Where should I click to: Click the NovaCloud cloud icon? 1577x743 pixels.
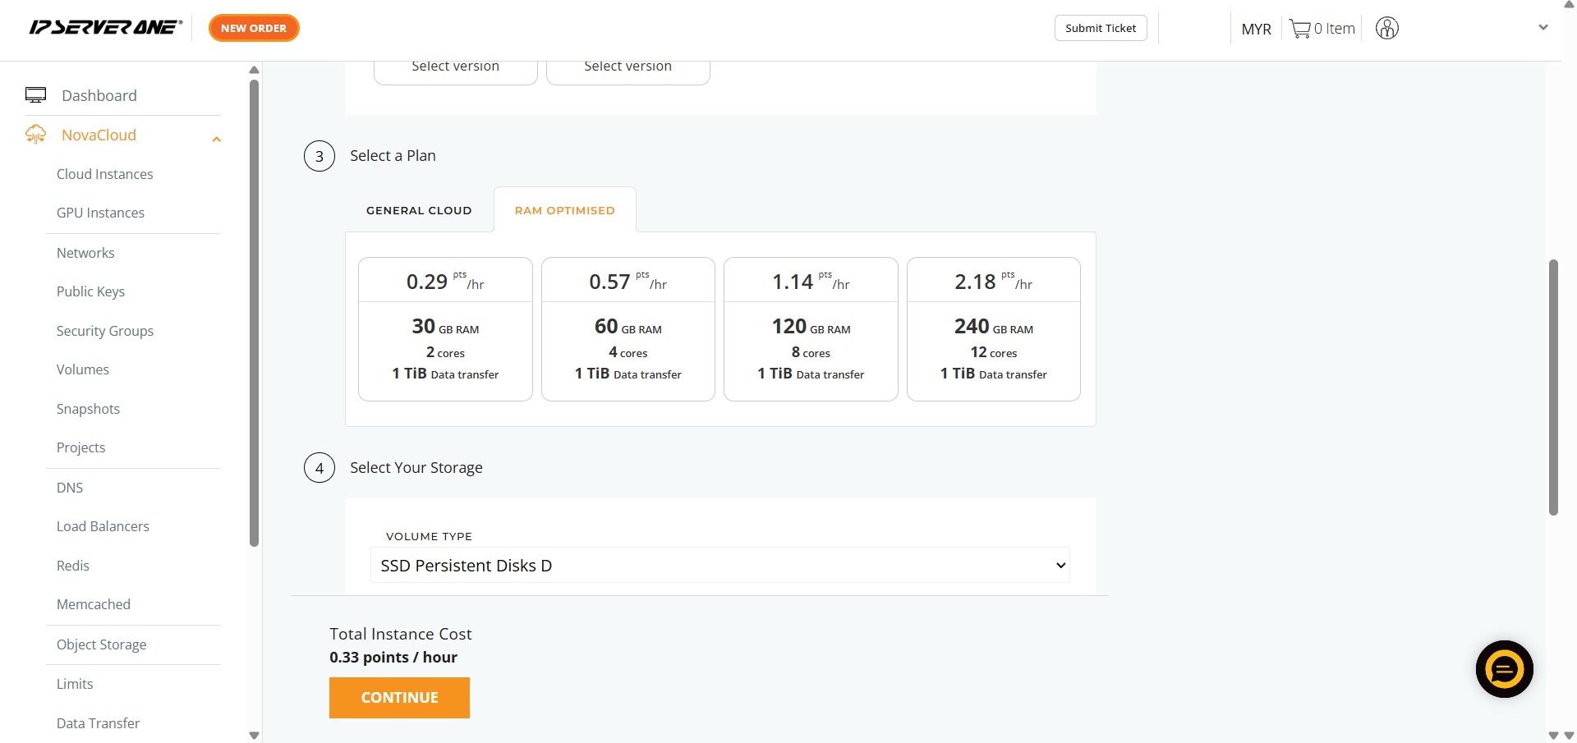click(35, 135)
